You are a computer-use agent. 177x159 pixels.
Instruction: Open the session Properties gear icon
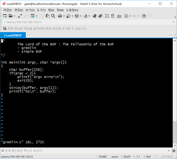(x=33, y=16)
